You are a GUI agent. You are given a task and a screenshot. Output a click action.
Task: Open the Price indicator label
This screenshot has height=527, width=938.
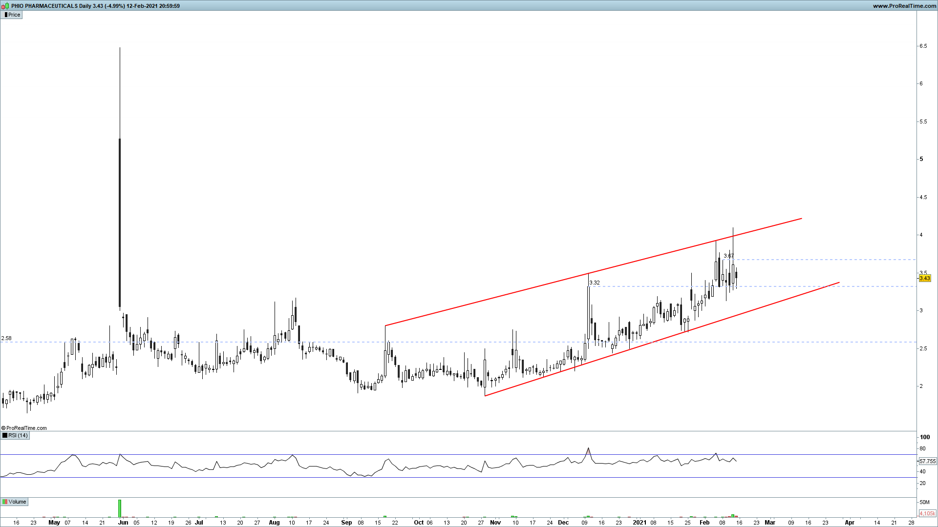pos(14,15)
